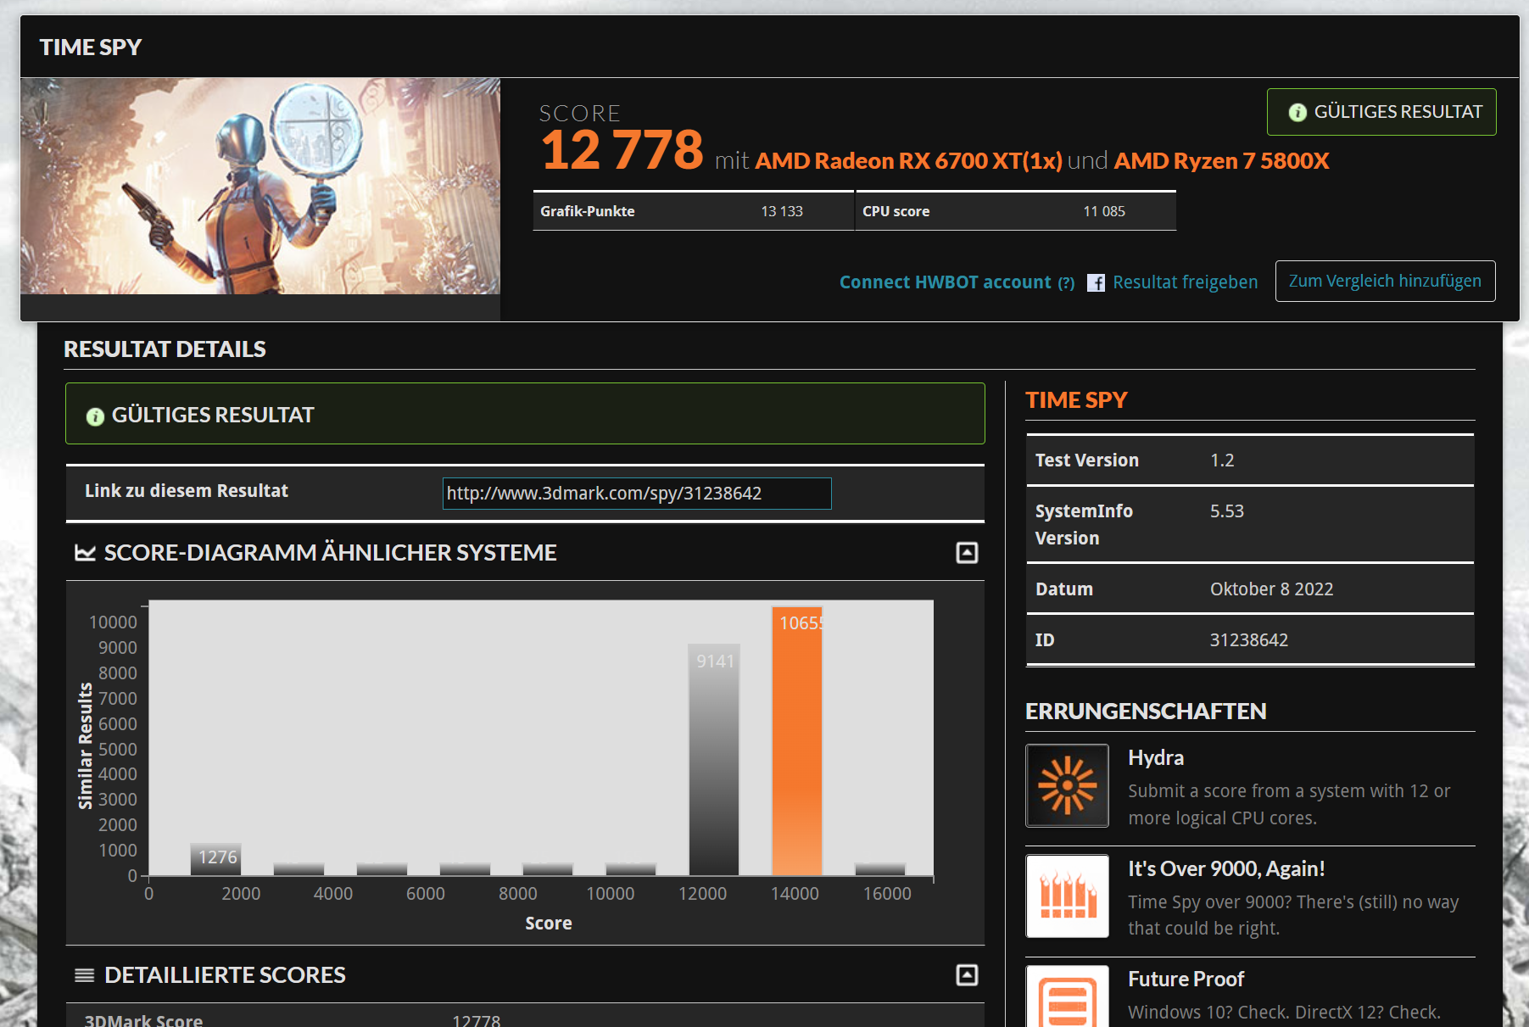Open the Connect HWBOT account link

[x=945, y=282]
